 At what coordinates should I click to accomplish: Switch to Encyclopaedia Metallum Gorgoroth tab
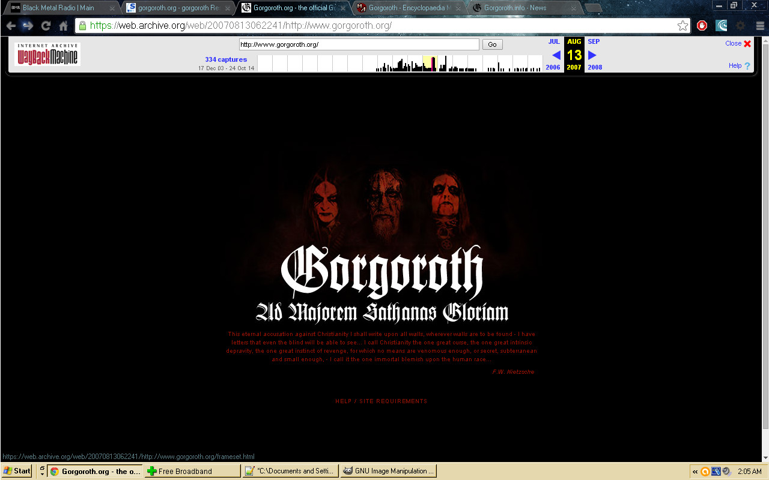click(x=409, y=8)
